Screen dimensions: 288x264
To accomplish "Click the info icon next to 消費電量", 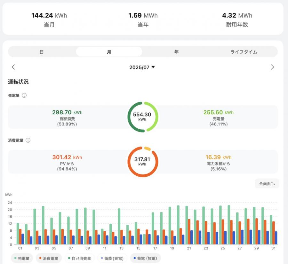I will click(28, 140).
